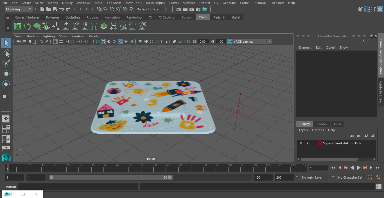Open the No Anim Layer dropdown arrow

297,177
